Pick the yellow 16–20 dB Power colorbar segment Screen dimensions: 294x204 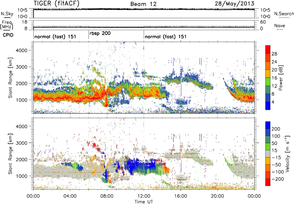coord(268,73)
